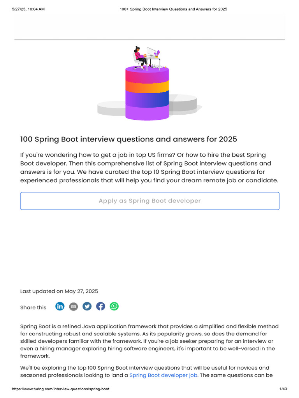Click the Last updated on May 27 text
299x398 pixels.
click(x=59, y=291)
